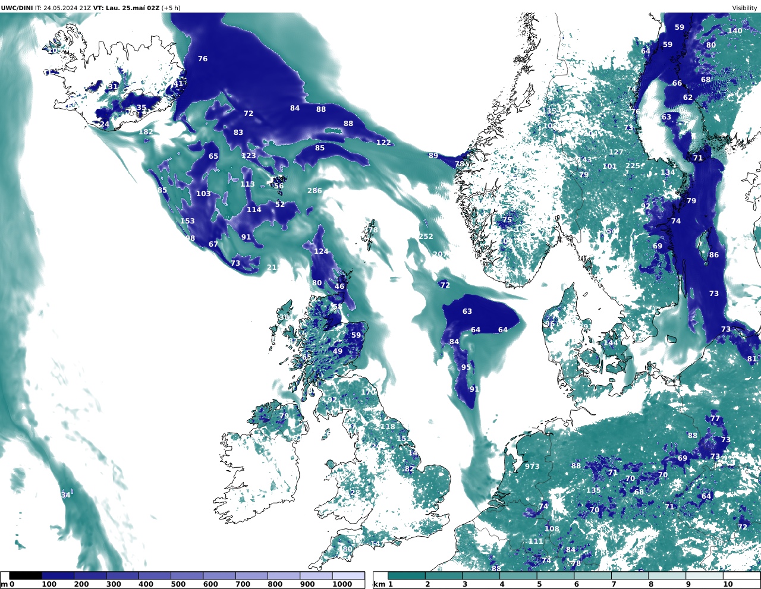Image resolution: width=761 pixels, height=589 pixels.
Task: Click the 800–900 m legend swatch
Action: click(x=284, y=575)
